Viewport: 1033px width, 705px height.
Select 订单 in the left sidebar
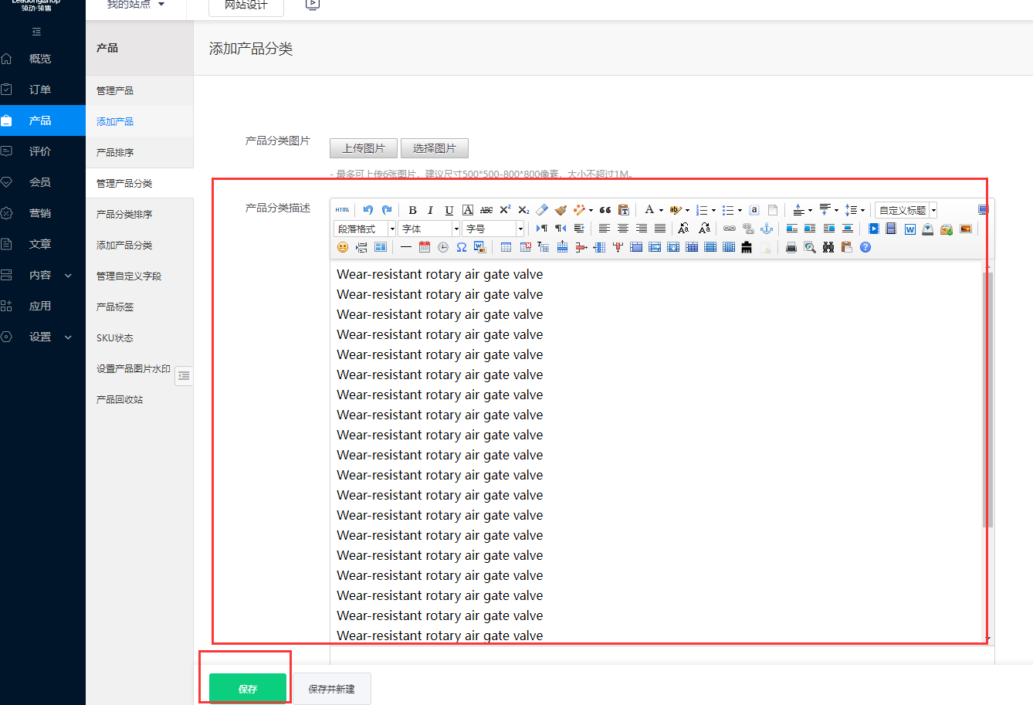point(40,90)
